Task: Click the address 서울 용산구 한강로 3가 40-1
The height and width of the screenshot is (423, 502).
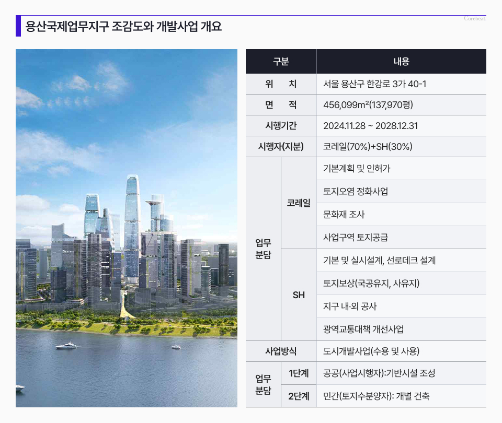Action: [x=374, y=84]
